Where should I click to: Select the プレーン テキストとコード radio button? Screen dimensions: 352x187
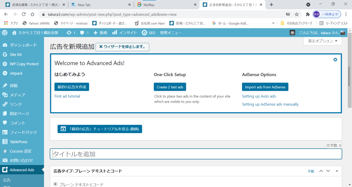(55, 184)
